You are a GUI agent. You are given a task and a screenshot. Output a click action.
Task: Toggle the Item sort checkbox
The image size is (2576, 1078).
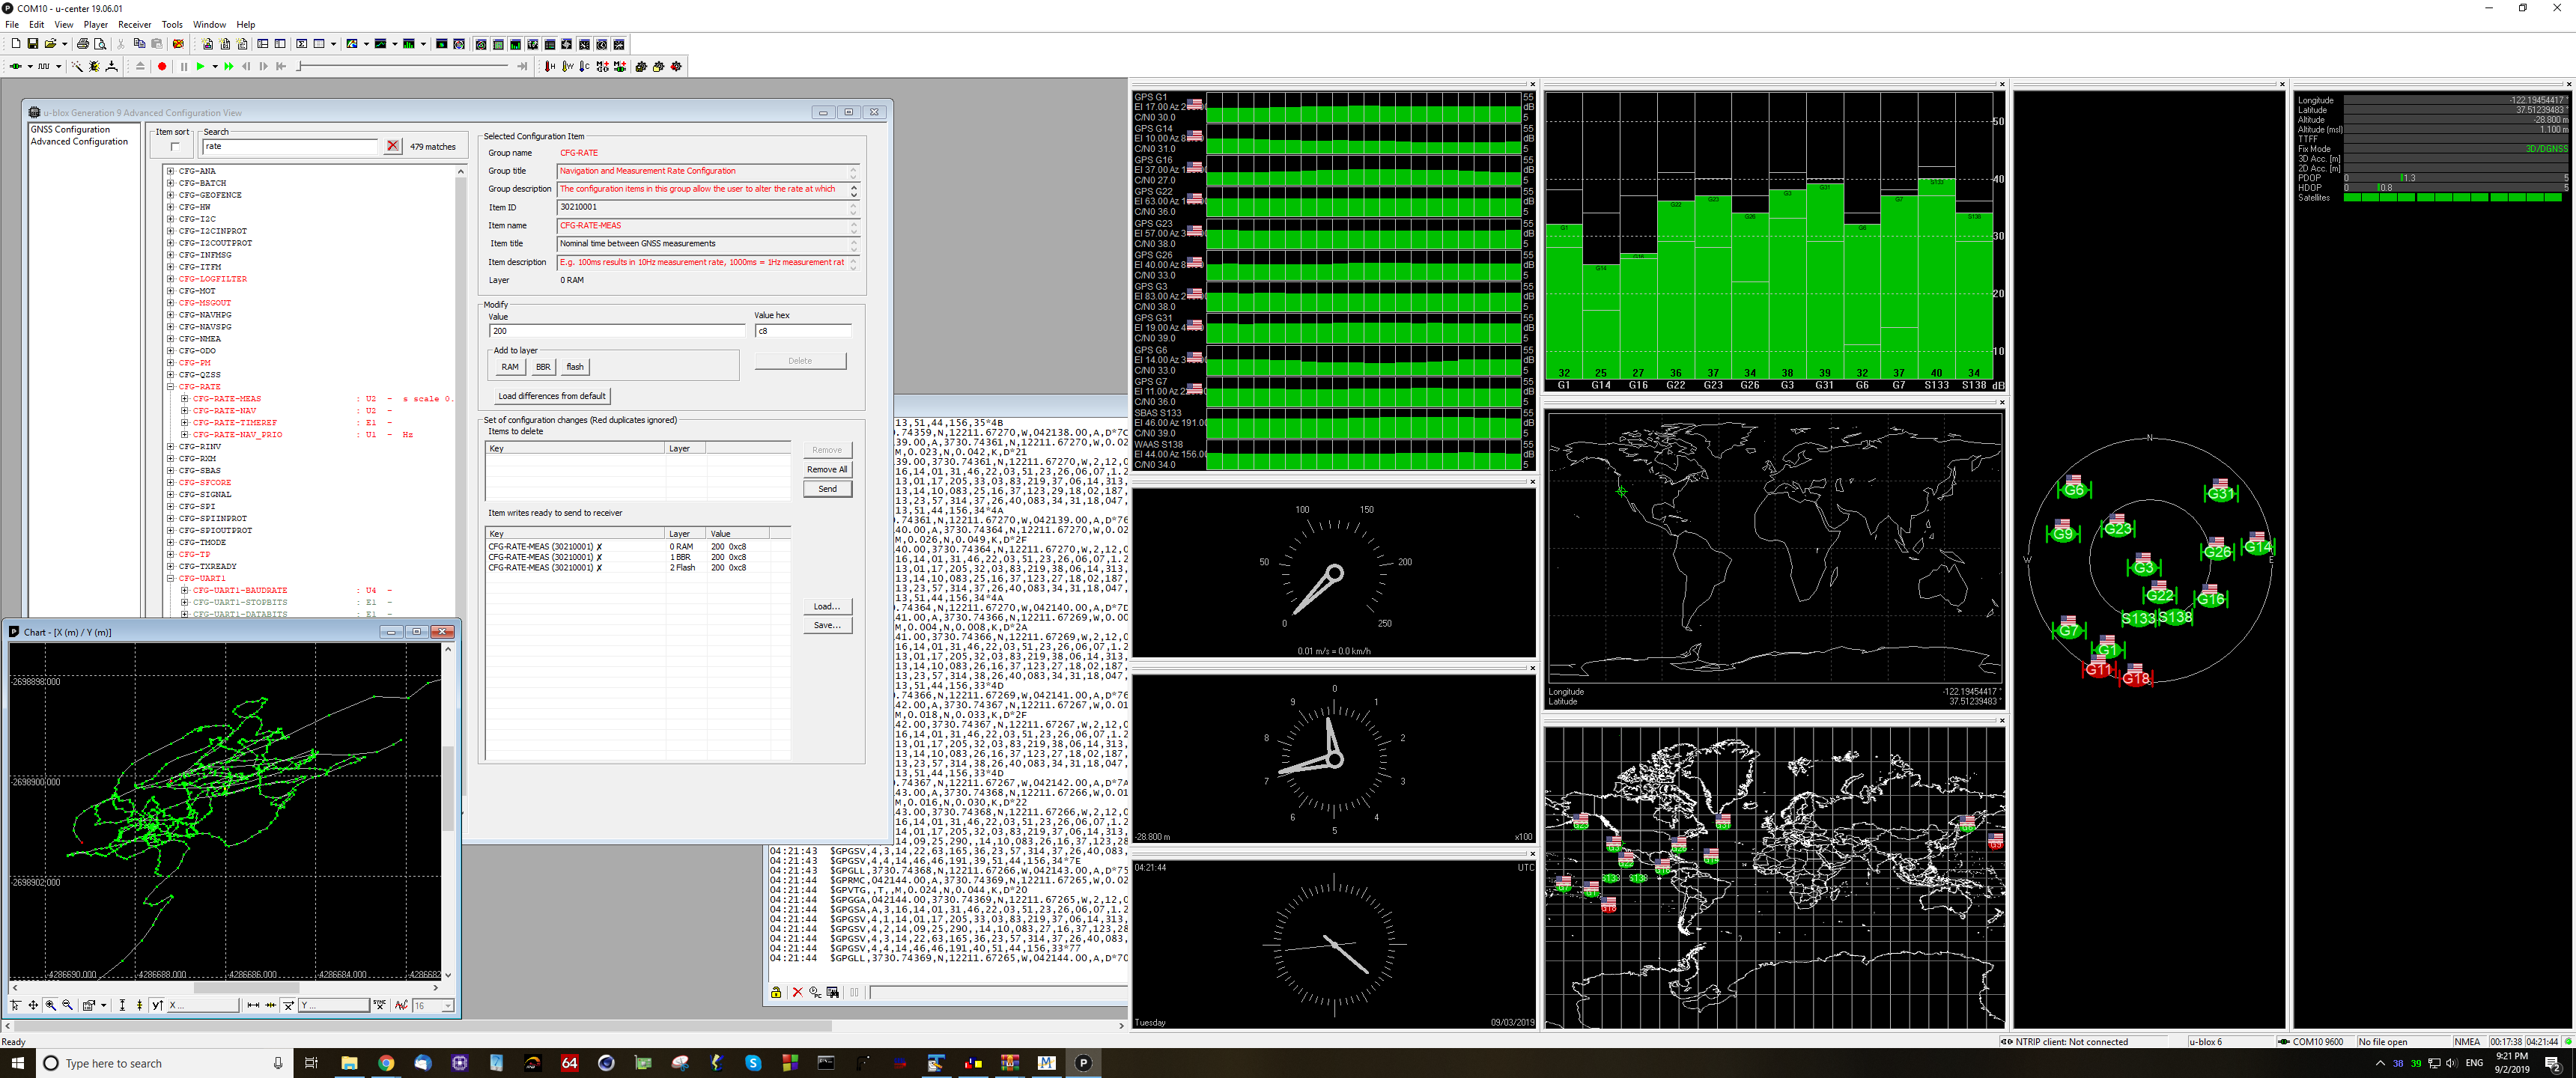tap(175, 147)
